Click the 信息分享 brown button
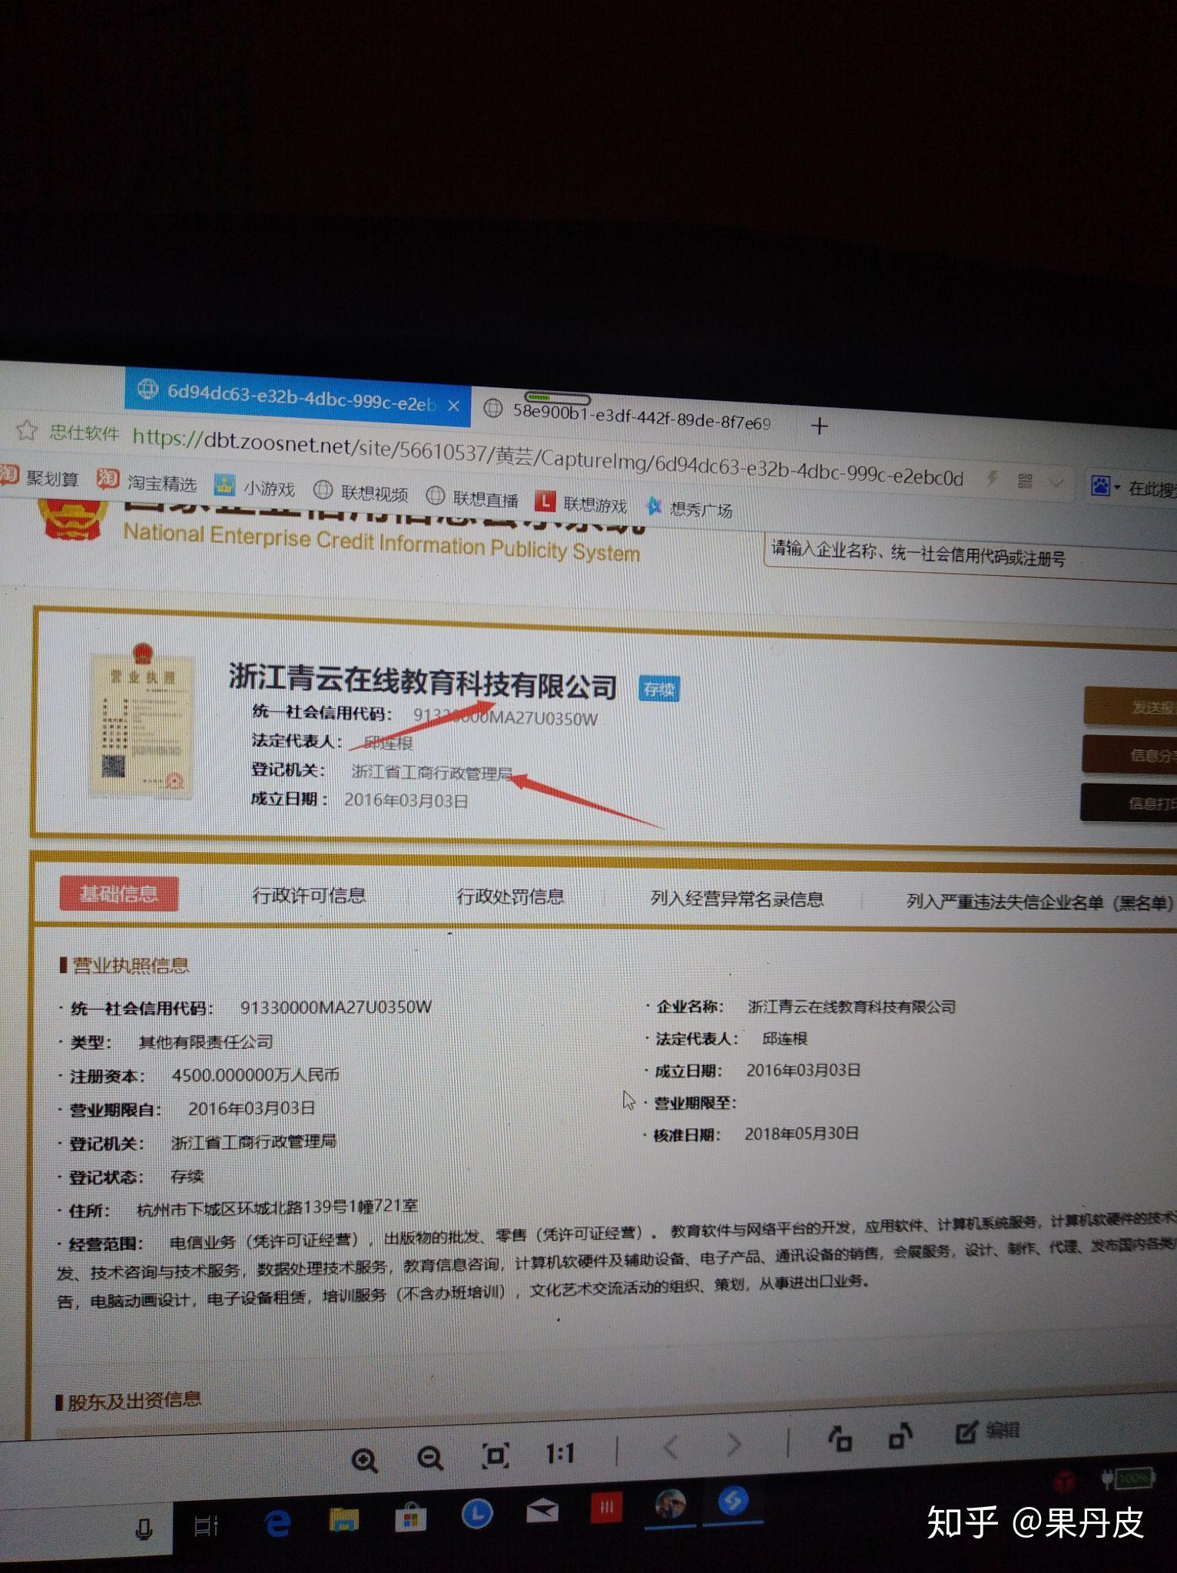Viewport: 1177px width, 1573px height. click(x=1129, y=755)
